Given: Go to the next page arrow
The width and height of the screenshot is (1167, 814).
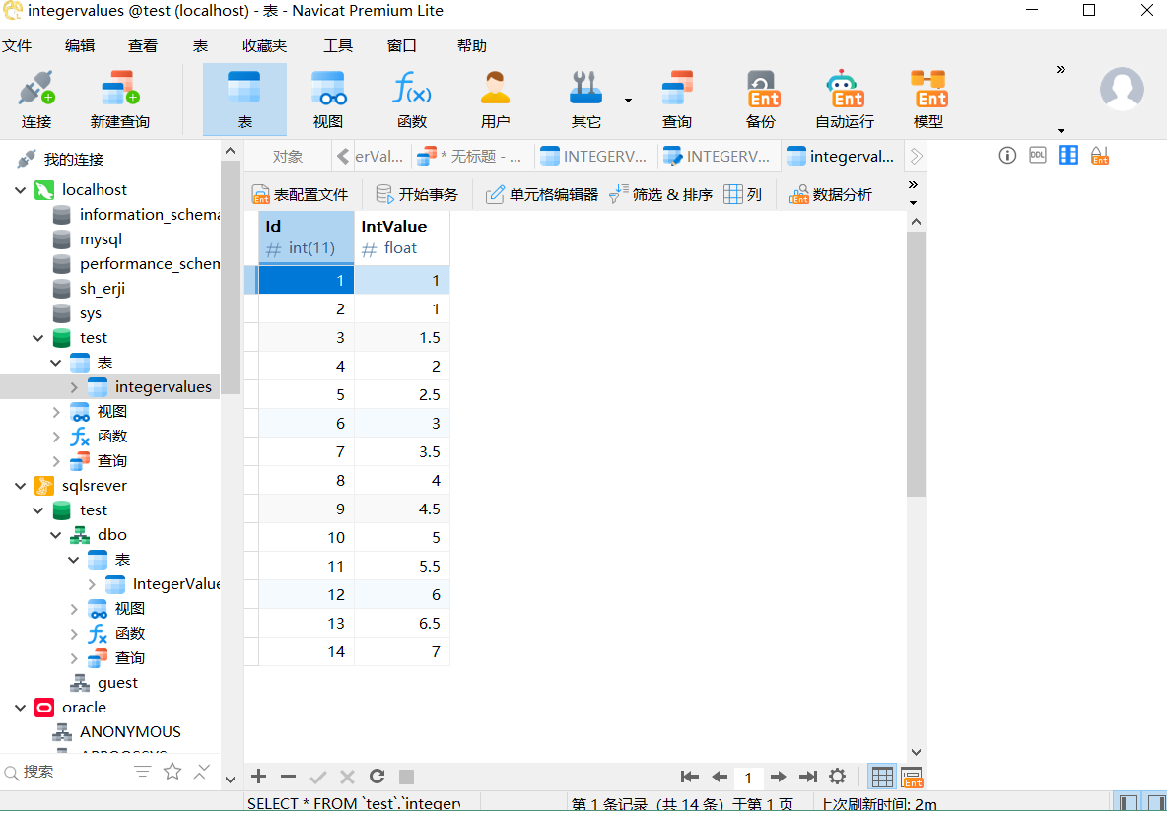Looking at the screenshot, I should click(x=778, y=777).
